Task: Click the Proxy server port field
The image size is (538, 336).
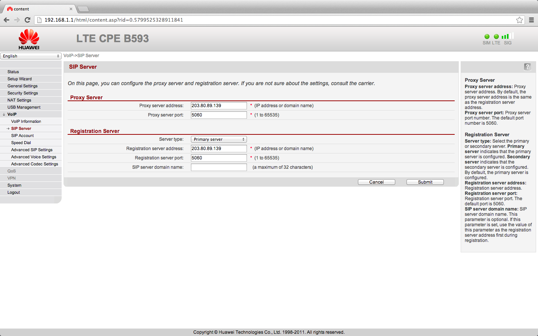Action: [x=219, y=115]
